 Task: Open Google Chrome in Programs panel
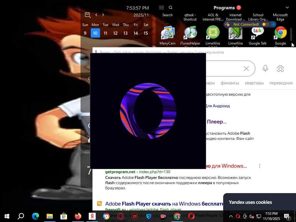pos(280,33)
